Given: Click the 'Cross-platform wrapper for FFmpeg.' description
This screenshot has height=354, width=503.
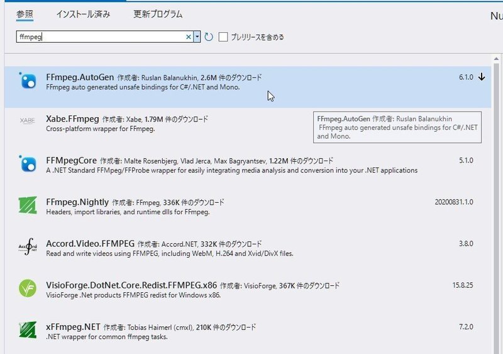Looking at the screenshot, I should pyautogui.click(x=101, y=129).
